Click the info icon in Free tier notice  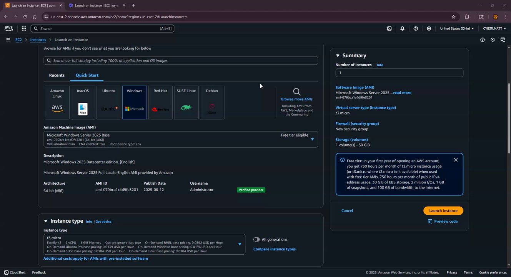342,160
